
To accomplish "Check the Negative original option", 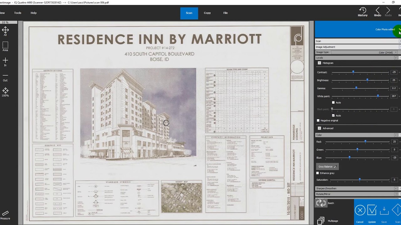I will 318,120.
